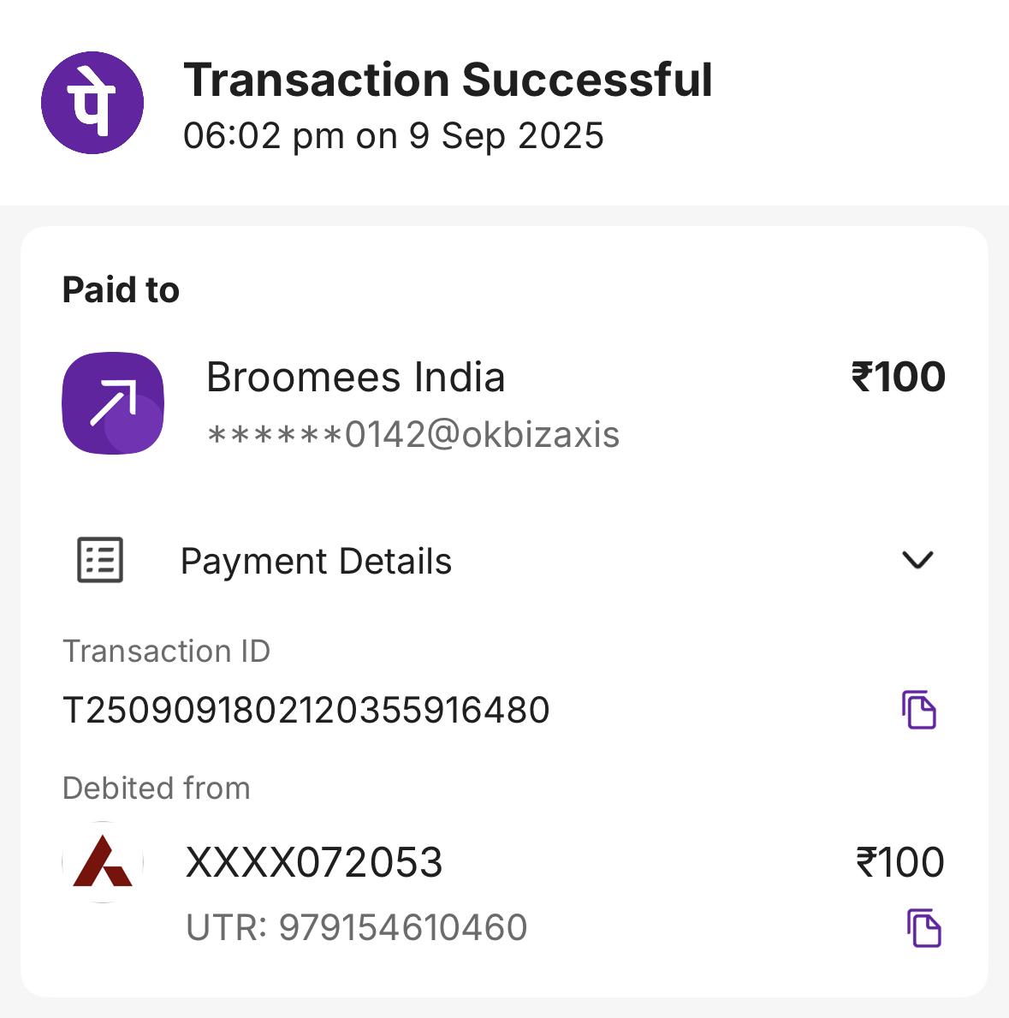The width and height of the screenshot is (1009, 1018).
Task: Tap the Transaction ID label
Action: pos(166,652)
